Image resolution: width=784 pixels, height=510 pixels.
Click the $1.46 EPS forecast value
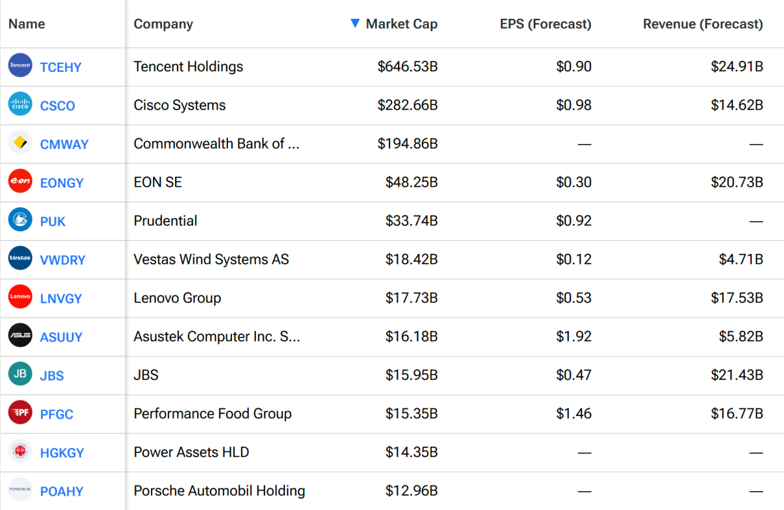pyautogui.click(x=574, y=413)
